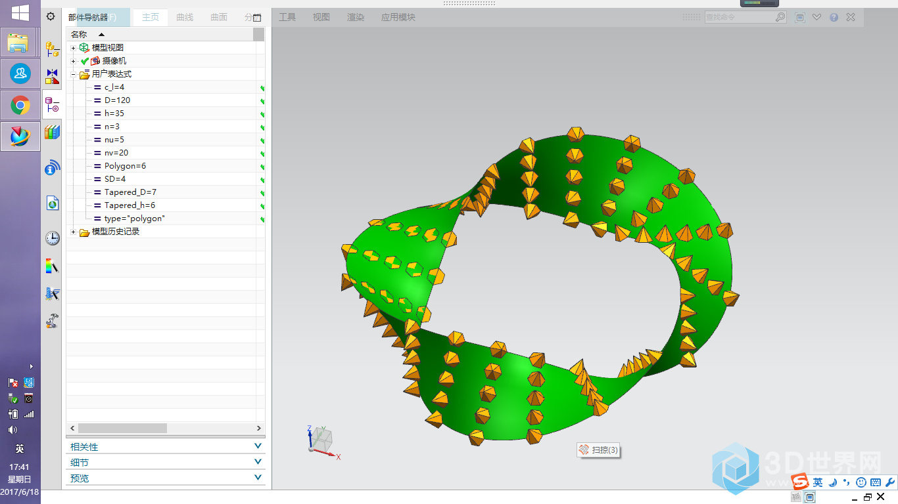Open the History clock sidebar tab

(52, 238)
